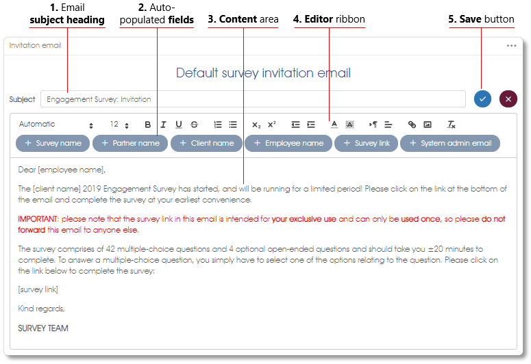
Task: Insert an image into email
Action: pyautogui.click(x=428, y=125)
